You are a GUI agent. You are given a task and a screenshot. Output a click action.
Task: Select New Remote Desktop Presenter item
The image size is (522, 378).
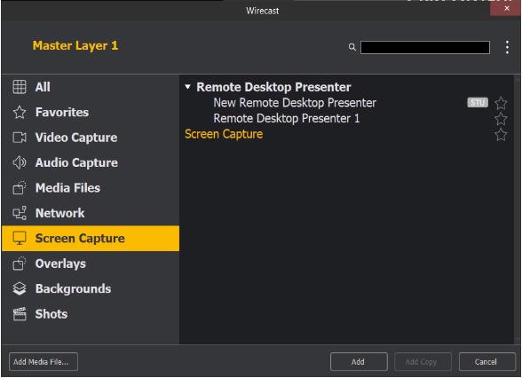(x=295, y=103)
